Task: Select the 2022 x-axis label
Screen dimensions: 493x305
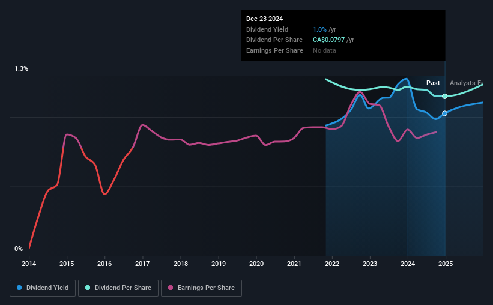Action: click(332, 264)
